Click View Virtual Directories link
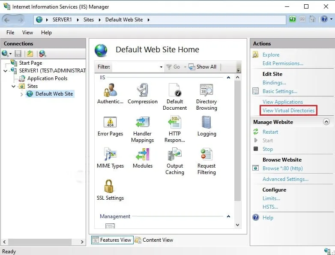 [288, 110]
